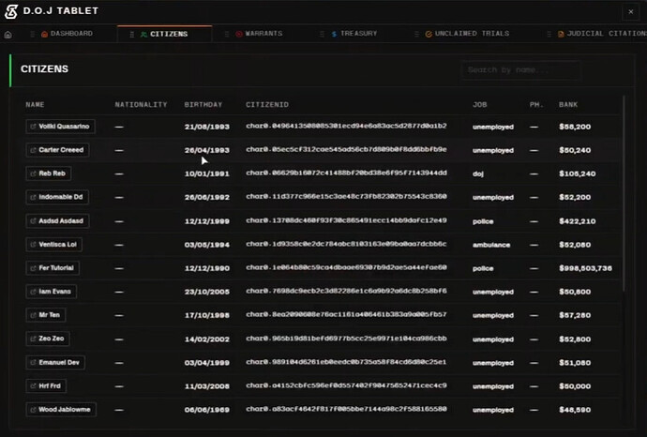Click open-link icon for Mr Ten

pos(34,315)
